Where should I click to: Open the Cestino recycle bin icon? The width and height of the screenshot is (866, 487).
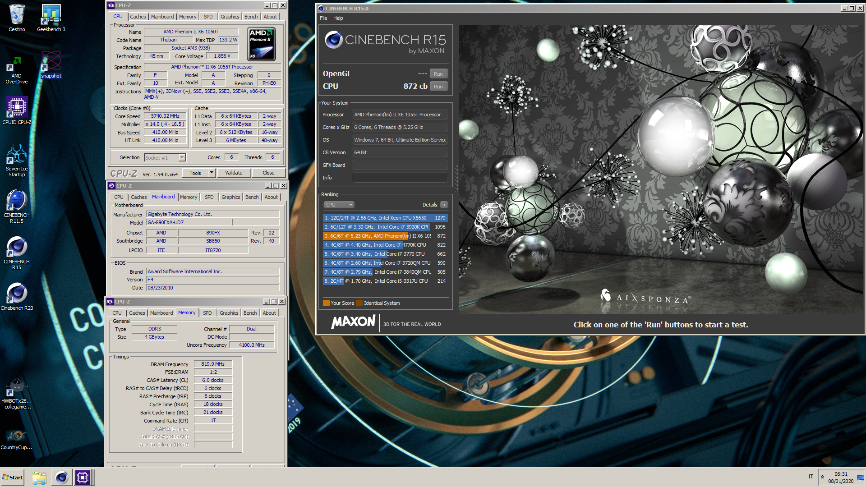(17, 18)
